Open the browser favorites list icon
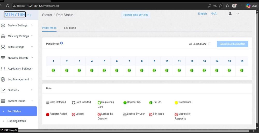The image size is (259, 133). (x=227, y=6)
